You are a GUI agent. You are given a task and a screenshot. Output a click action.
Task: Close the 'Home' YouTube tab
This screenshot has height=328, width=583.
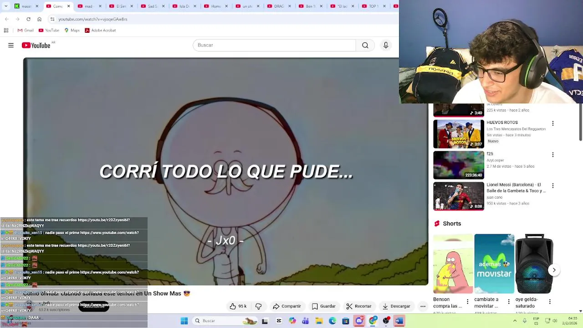[226, 6]
